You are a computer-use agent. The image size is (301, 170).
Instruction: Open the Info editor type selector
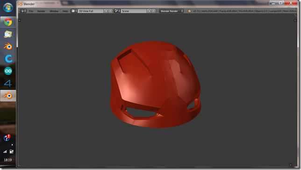pos(23,11)
